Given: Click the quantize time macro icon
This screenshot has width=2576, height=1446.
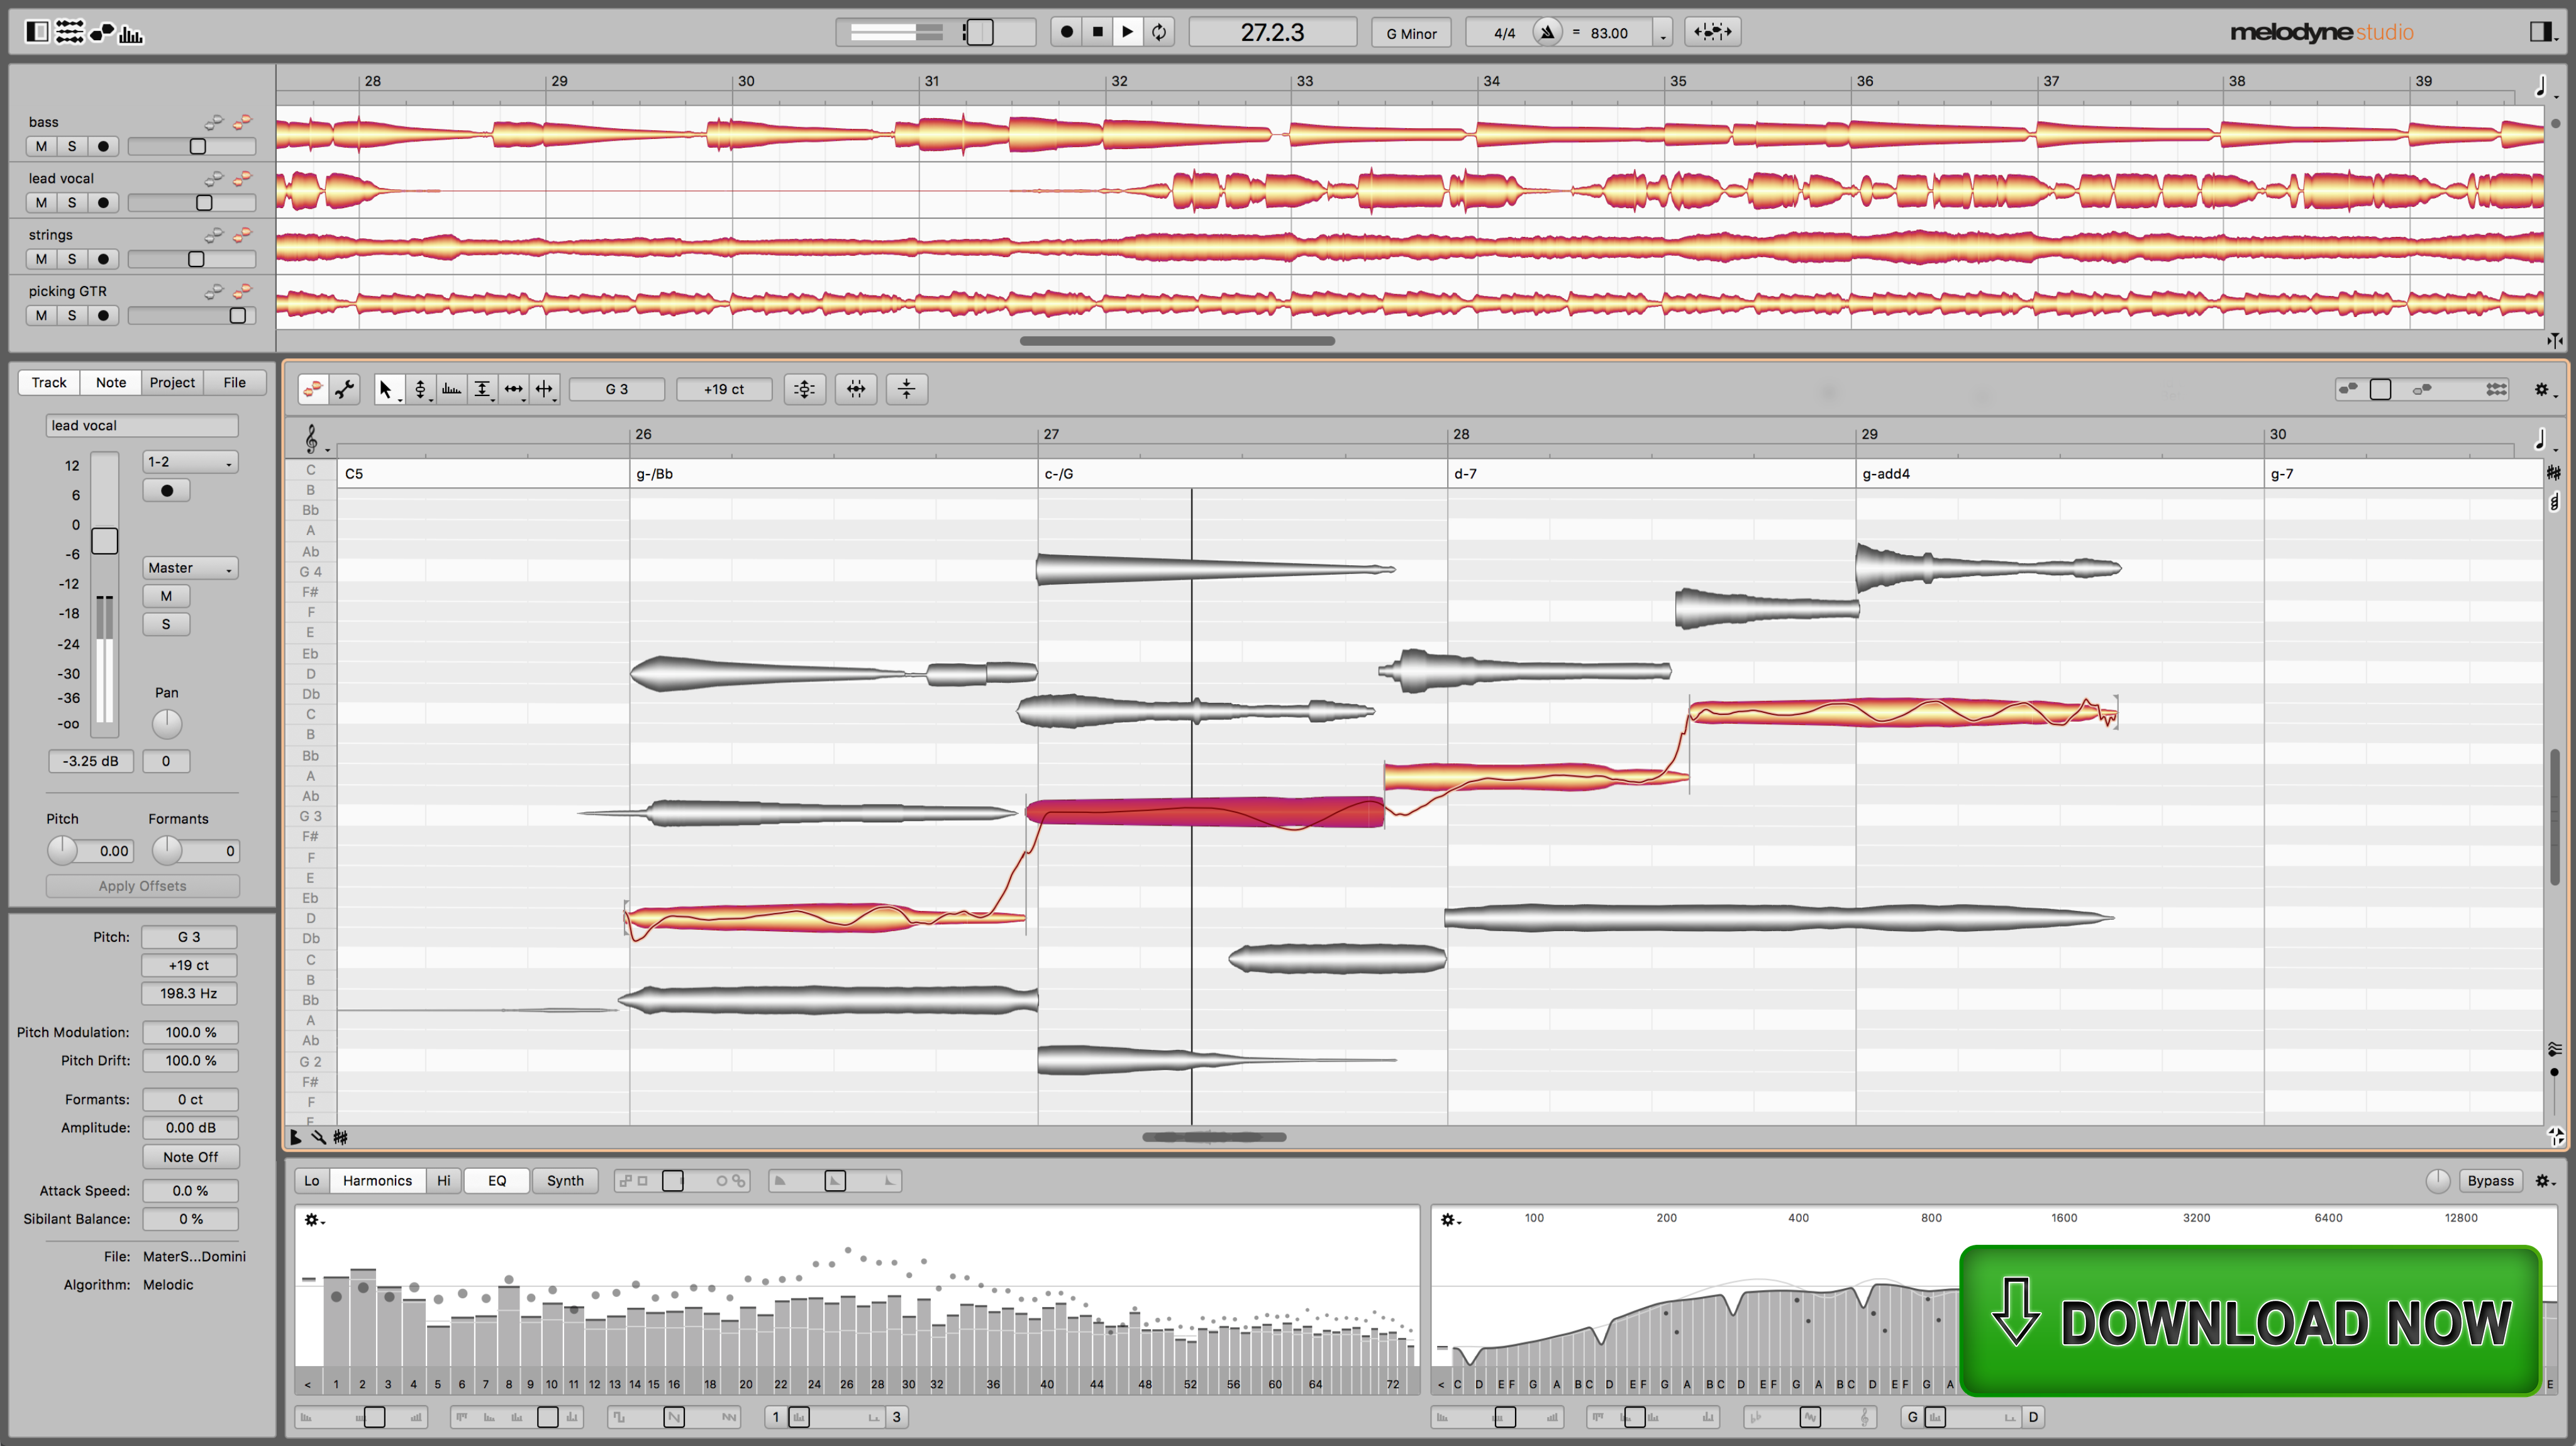Looking at the screenshot, I should [x=856, y=389].
